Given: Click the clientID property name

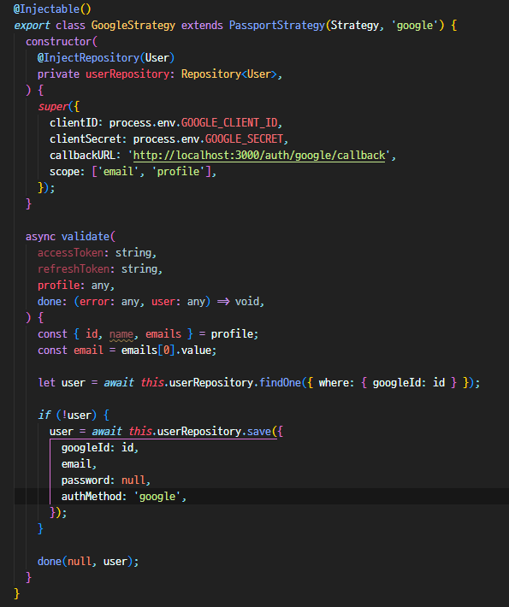Looking at the screenshot, I should pos(74,123).
